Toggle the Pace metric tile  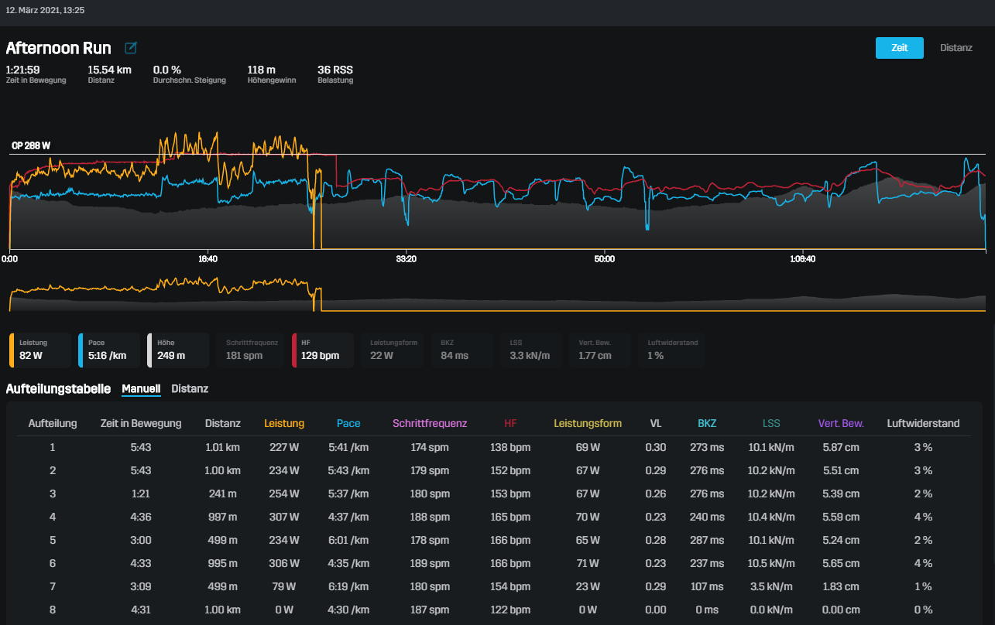[109, 350]
